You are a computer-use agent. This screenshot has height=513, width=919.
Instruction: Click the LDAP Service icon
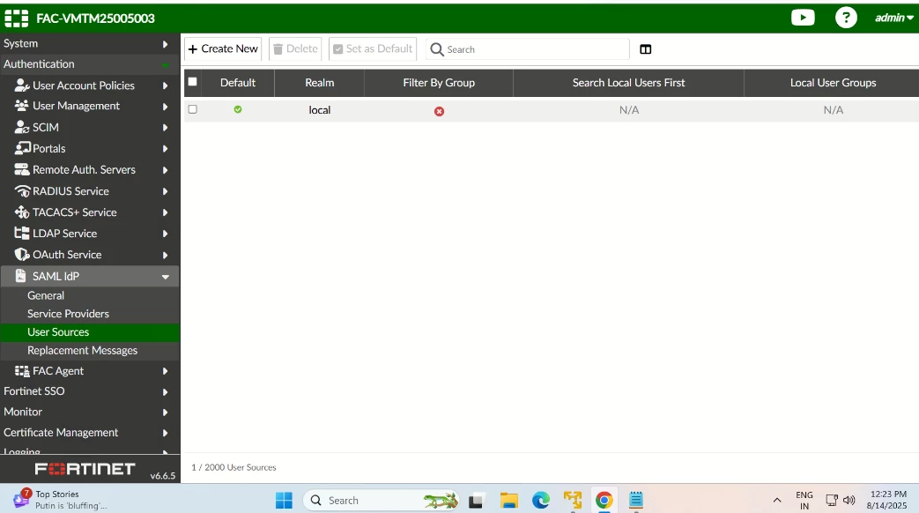(22, 234)
